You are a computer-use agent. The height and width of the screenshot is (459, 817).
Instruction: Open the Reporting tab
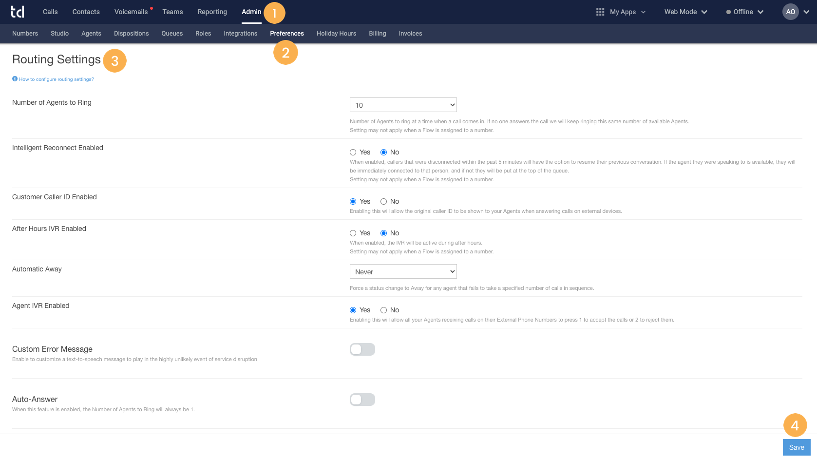[x=212, y=12]
